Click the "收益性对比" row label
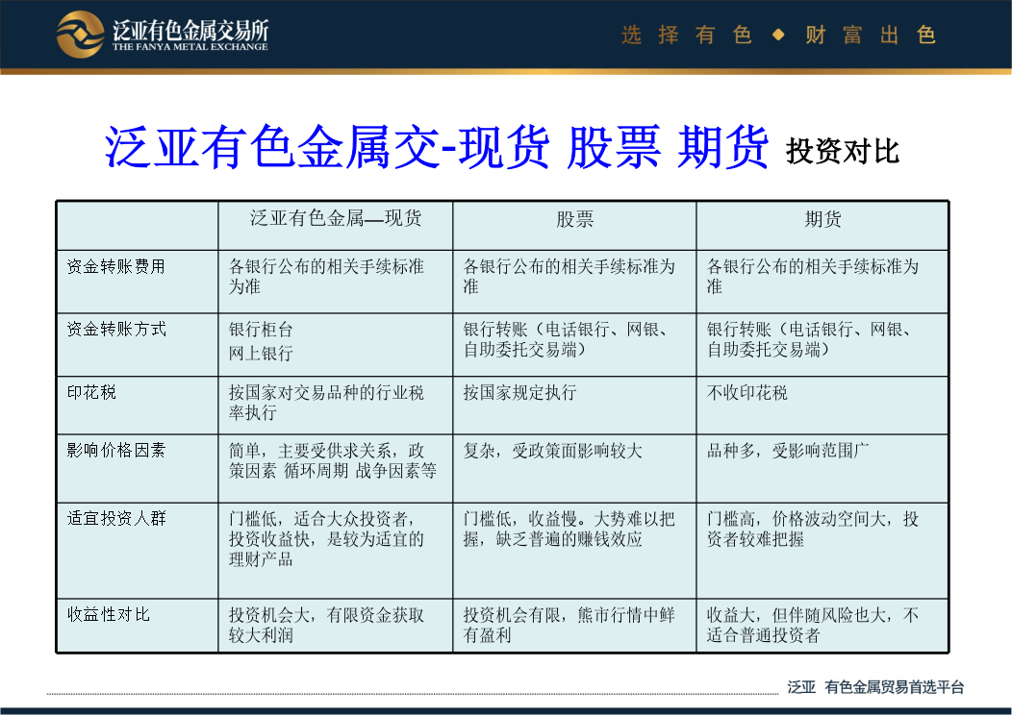The width and height of the screenshot is (1012, 715). pyautogui.click(x=108, y=614)
